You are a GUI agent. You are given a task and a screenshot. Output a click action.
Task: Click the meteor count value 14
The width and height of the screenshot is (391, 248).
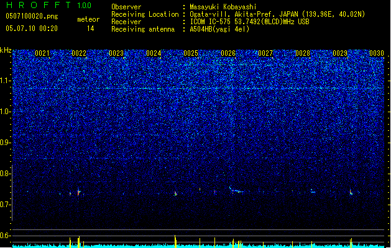point(91,29)
